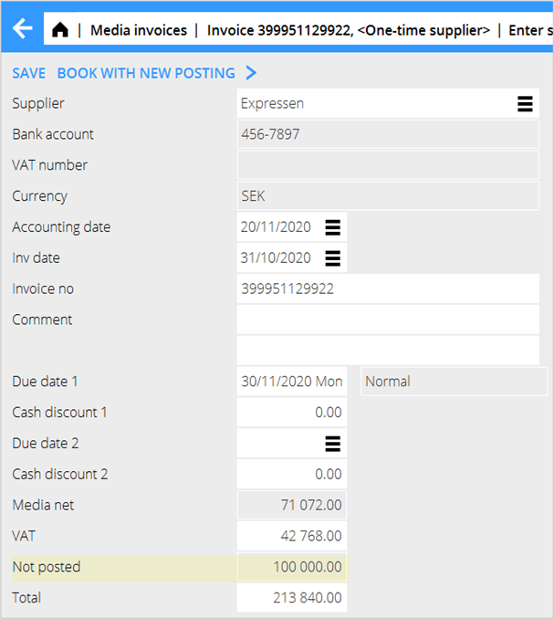The width and height of the screenshot is (554, 619).
Task: Click the Supplier field showing Expressen
Action: (x=374, y=104)
